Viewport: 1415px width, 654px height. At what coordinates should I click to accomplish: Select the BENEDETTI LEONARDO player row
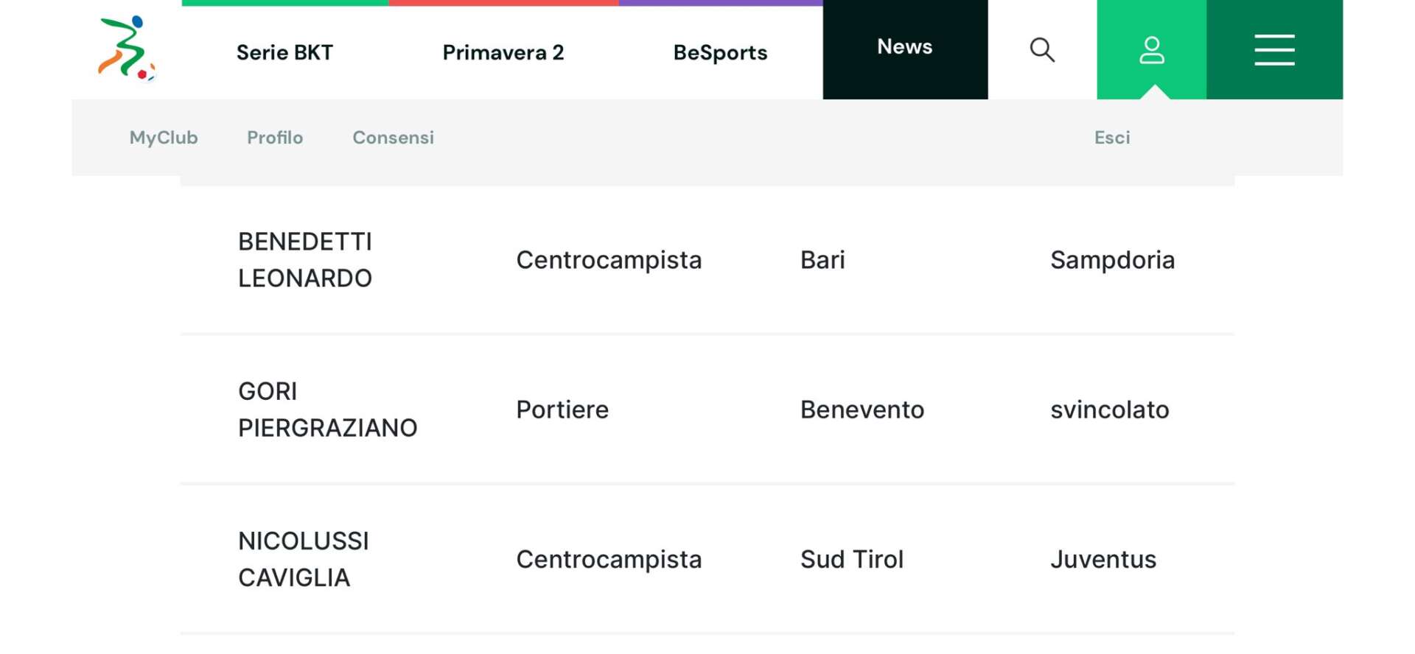707,260
